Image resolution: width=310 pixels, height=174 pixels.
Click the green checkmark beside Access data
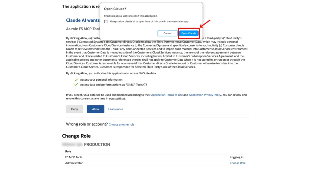76,85
